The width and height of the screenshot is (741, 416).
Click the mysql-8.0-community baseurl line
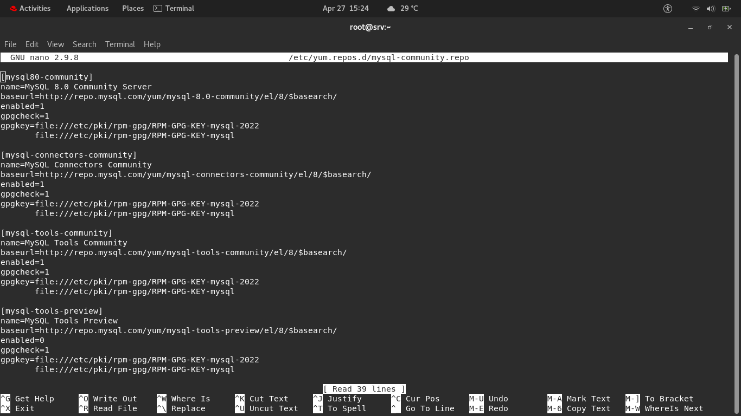click(x=169, y=96)
